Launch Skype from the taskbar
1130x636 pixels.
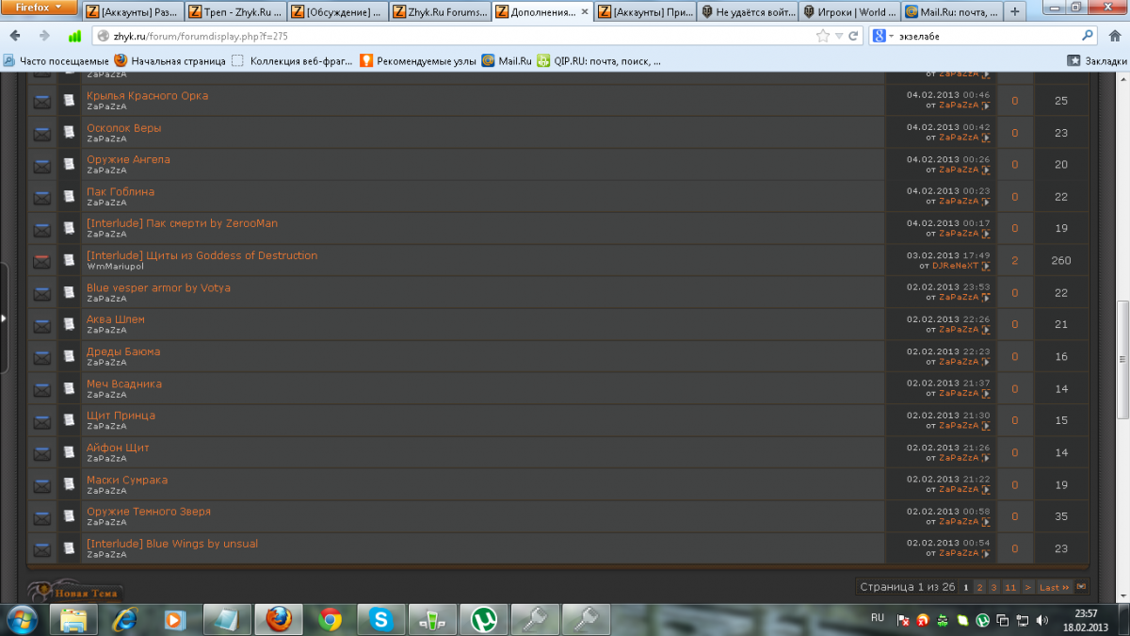pyautogui.click(x=381, y=619)
